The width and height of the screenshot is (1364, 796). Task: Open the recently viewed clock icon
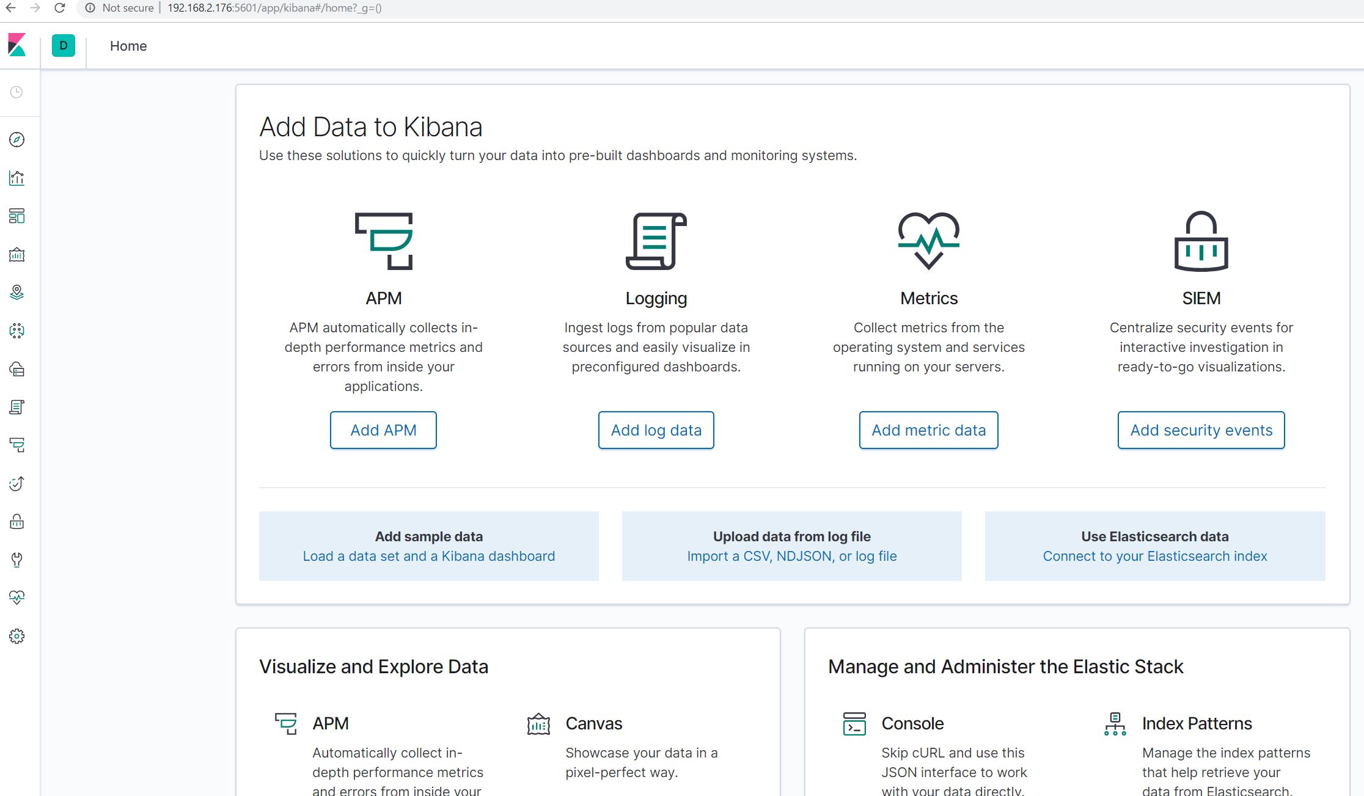pyautogui.click(x=17, y=92)
